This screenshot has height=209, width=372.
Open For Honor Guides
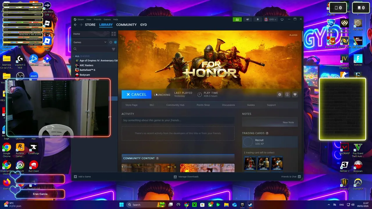(251, 105)
